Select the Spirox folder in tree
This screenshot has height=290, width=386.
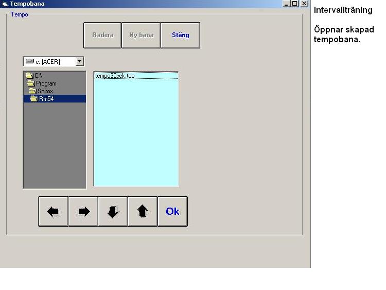pos(55,91)
